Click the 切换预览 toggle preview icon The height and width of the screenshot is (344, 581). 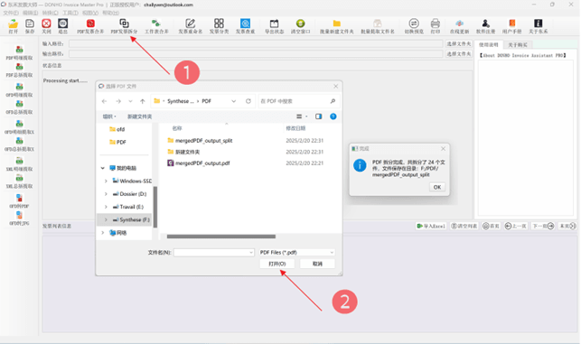(414, 23)
